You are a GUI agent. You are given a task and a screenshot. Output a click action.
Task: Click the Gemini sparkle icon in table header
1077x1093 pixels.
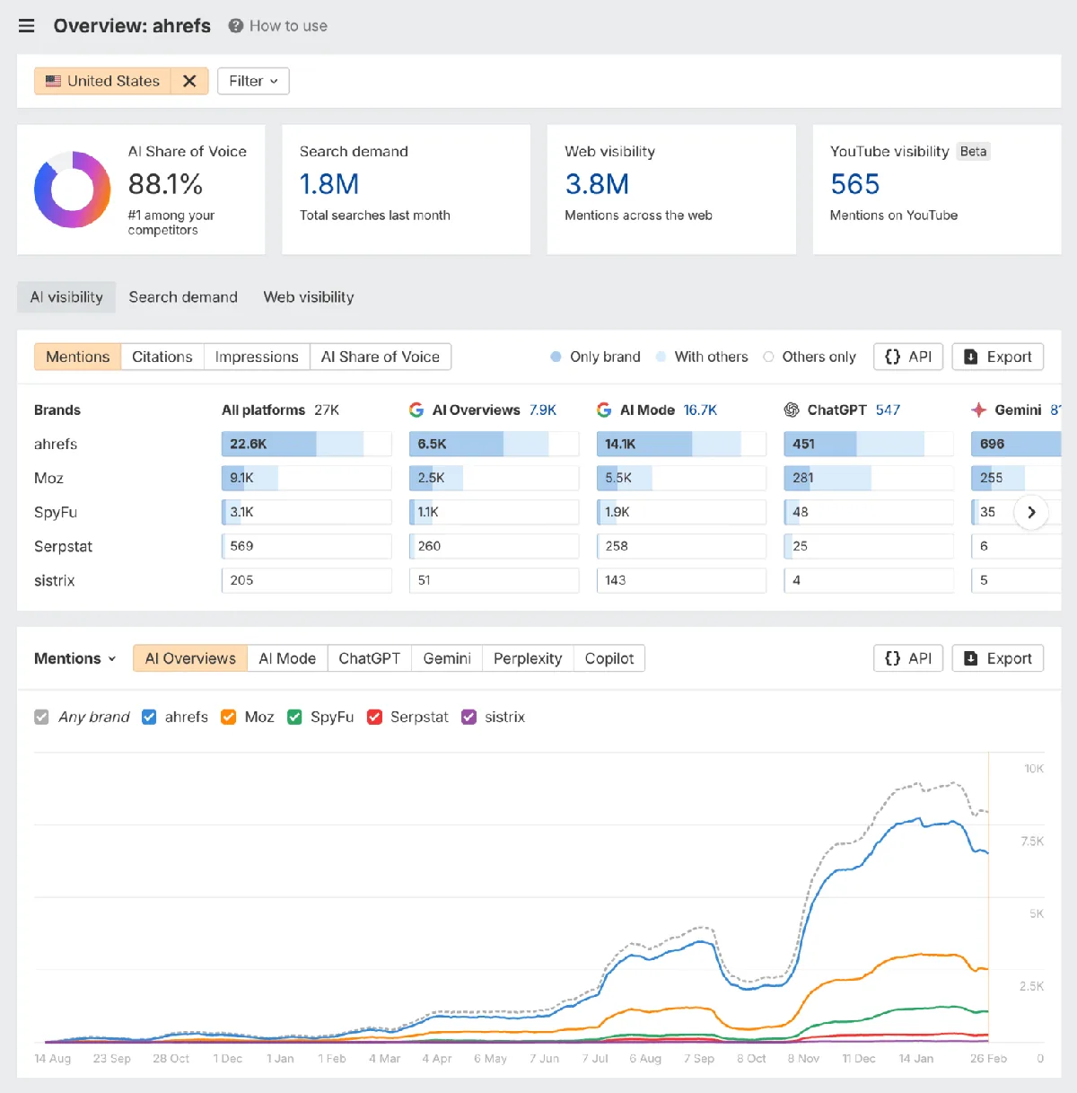pos(979,410)
